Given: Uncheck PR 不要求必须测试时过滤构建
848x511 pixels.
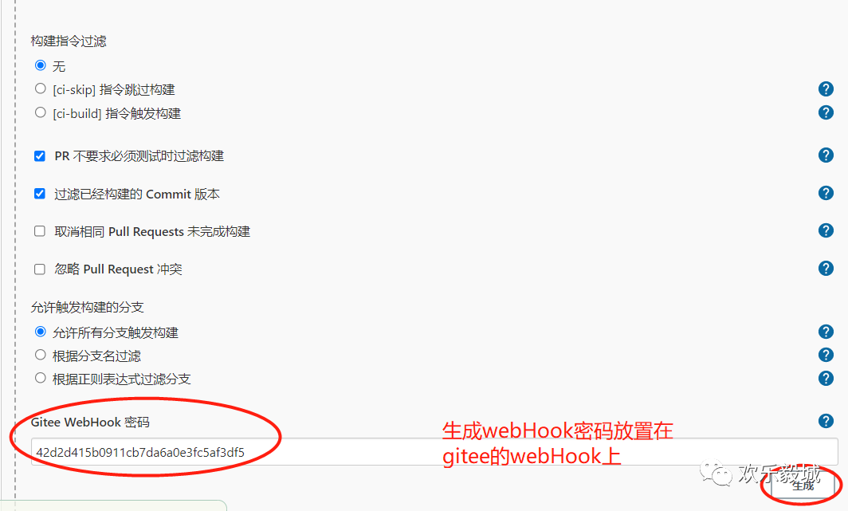Looking at the screenshot, I should 40,155.
